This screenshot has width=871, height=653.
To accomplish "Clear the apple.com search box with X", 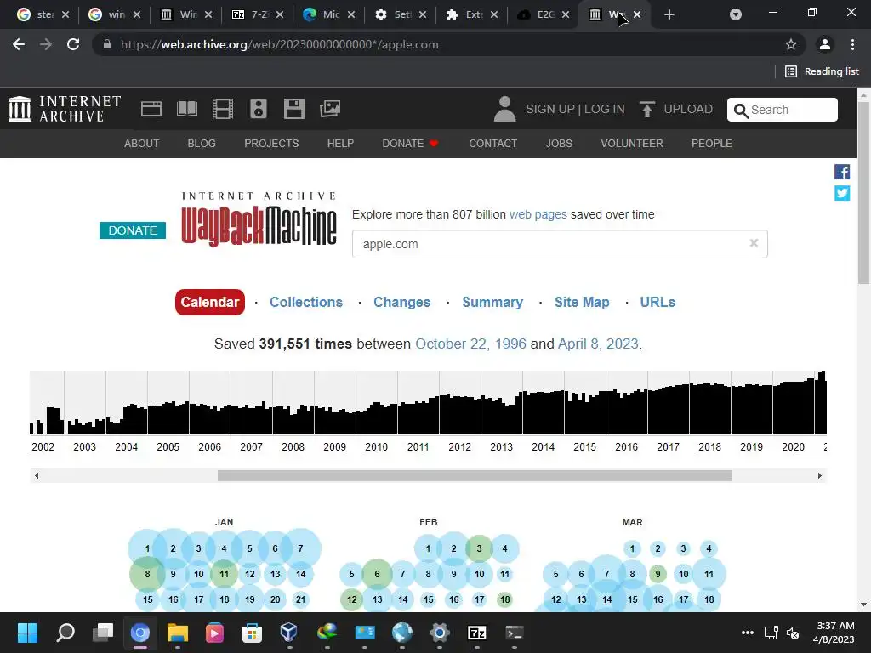I will pos(754,242).
